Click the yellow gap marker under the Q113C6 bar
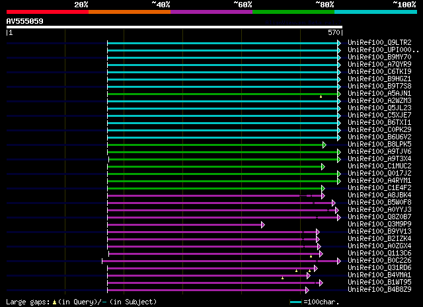 tap(311, 256)
